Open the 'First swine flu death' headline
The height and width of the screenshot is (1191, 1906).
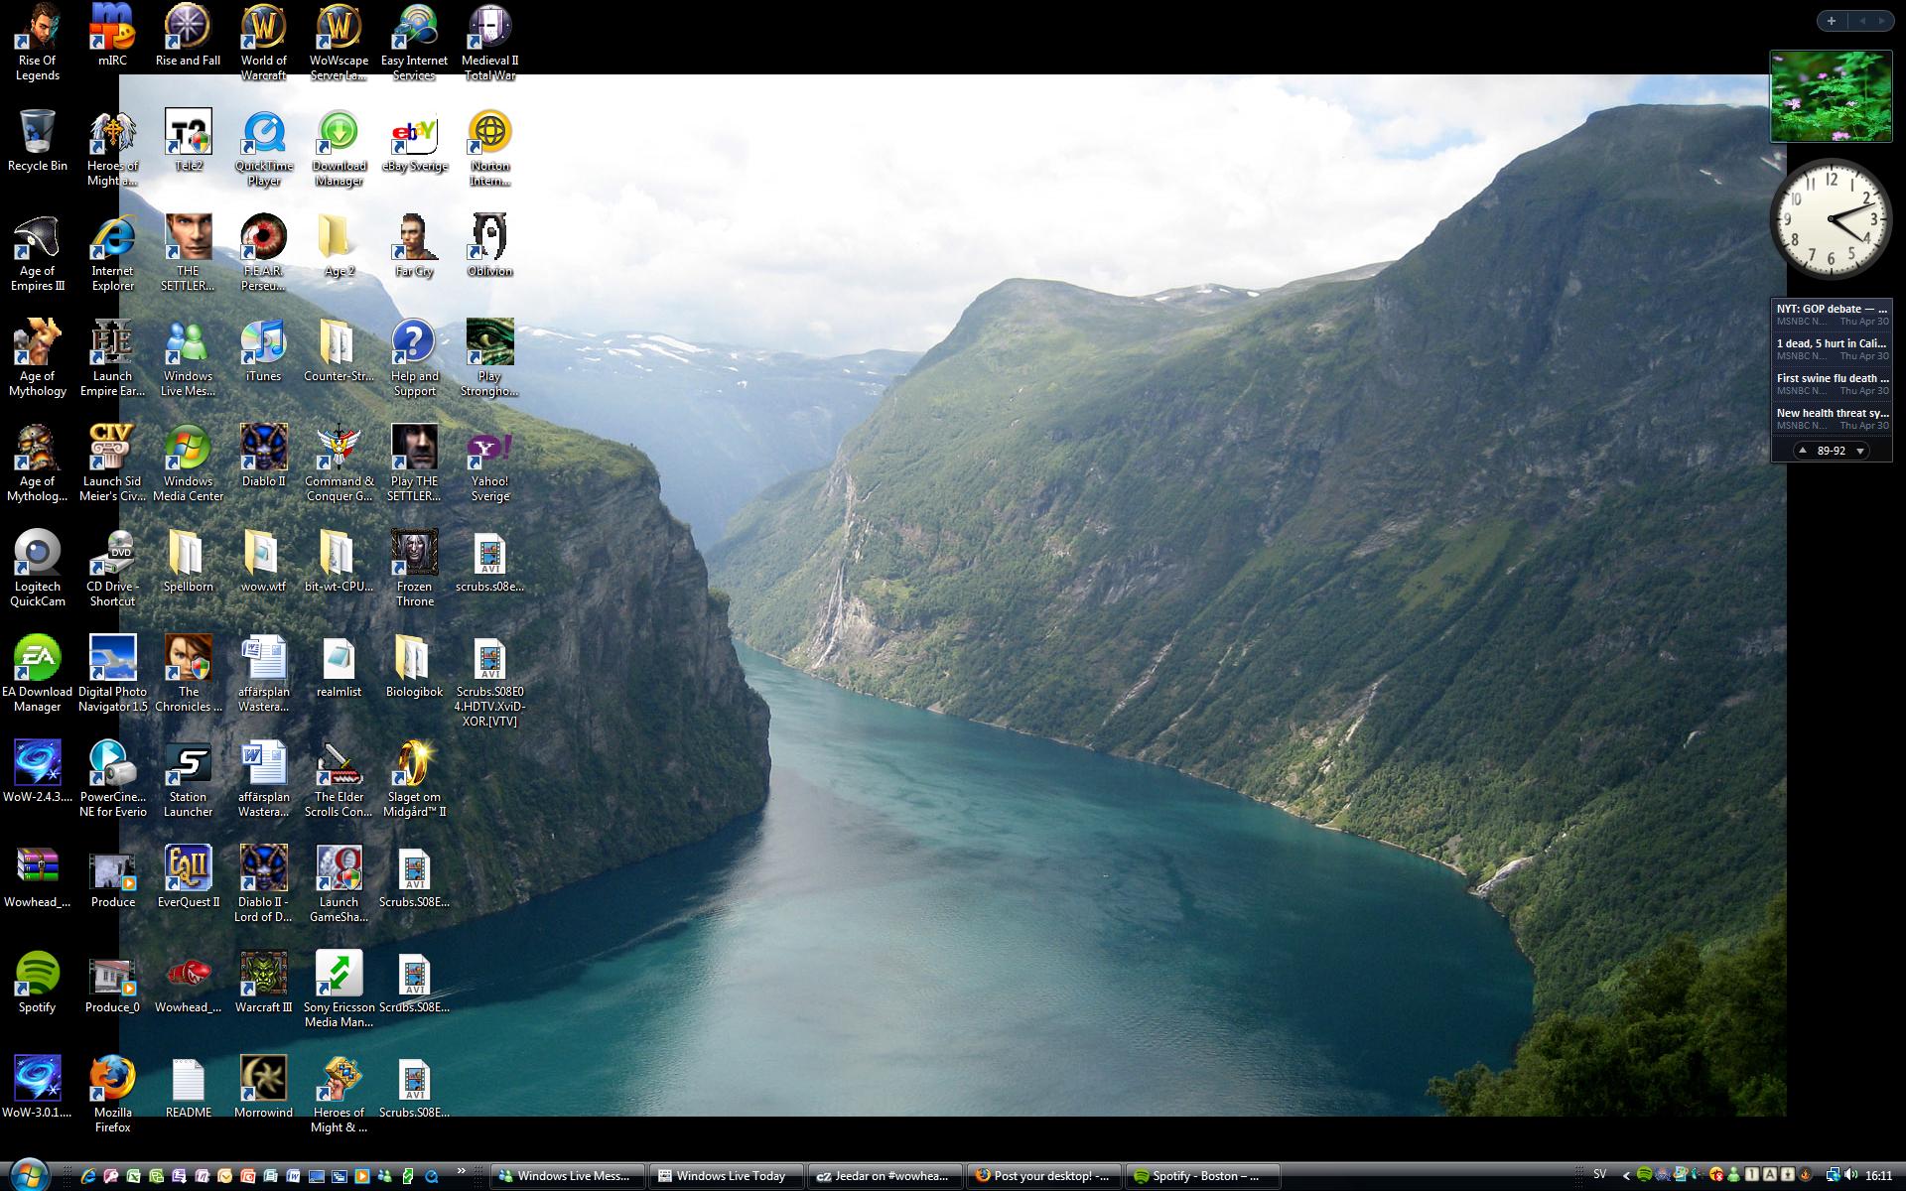(1832, 378)
